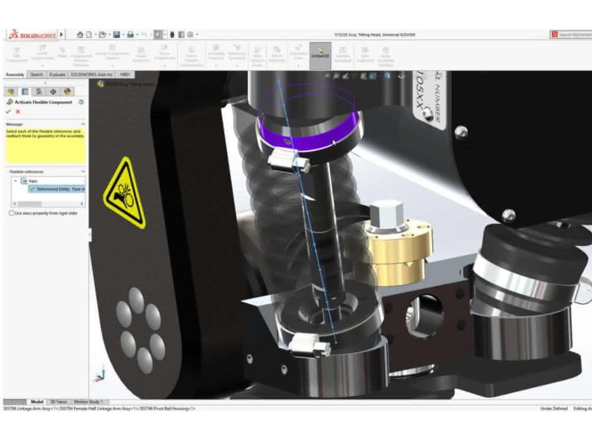
Task: Click the Section View icon in heads-up toolbar
Action: 363,76
